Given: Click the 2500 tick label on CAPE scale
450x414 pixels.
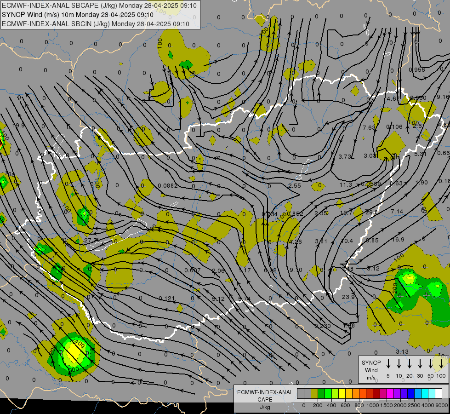Looking at the screenshot, I should click(x=414, y=405).
